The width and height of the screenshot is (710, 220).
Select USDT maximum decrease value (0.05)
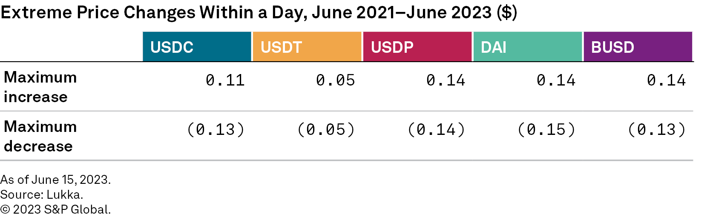[x=326, y=130]
